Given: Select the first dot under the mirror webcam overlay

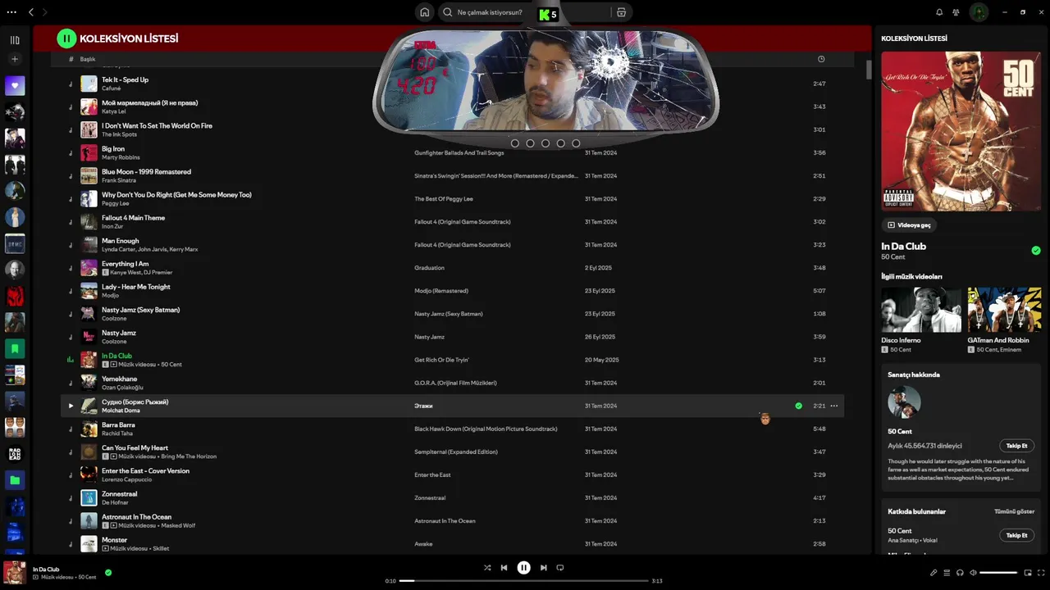Looking at the screenshot, I should point(515,143).
